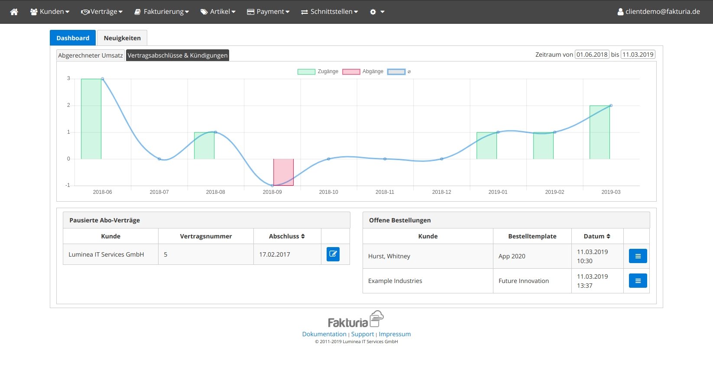This screenshot has height=373, width=713.
Task: Select the Example Industries customer cell
Action: point(428,281)
